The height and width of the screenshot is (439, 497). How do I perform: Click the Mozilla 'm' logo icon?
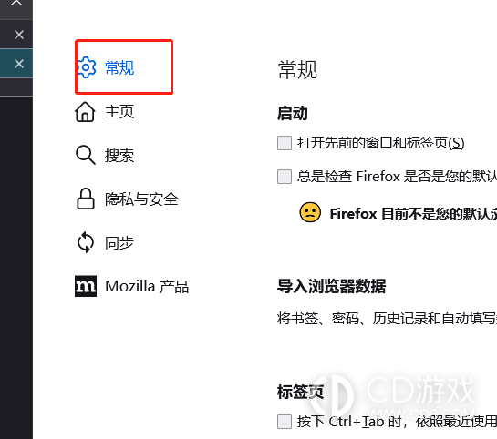(86, 286)
